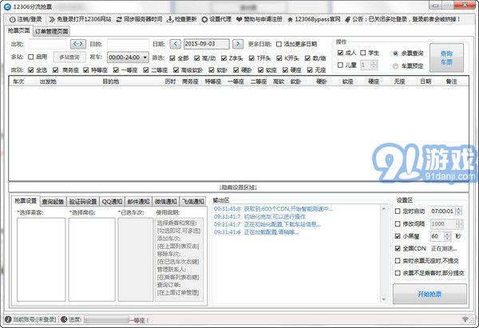Click the network signal status icon
Screen dimensions: 479x328
tap(465, 319)
